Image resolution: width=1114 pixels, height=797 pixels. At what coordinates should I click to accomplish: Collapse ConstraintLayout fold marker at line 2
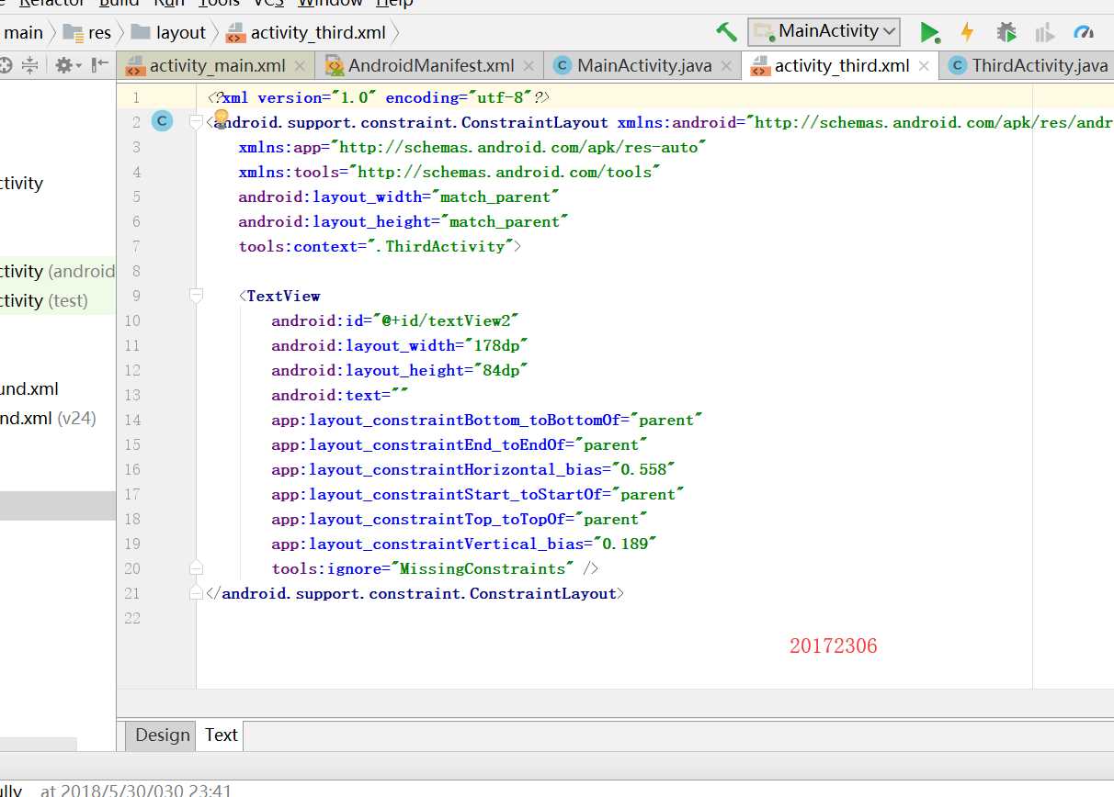pyautogui.click(x=195, y=122)
